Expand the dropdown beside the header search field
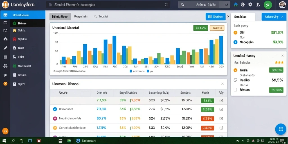 pyautogui.click(x=226, y=5)
